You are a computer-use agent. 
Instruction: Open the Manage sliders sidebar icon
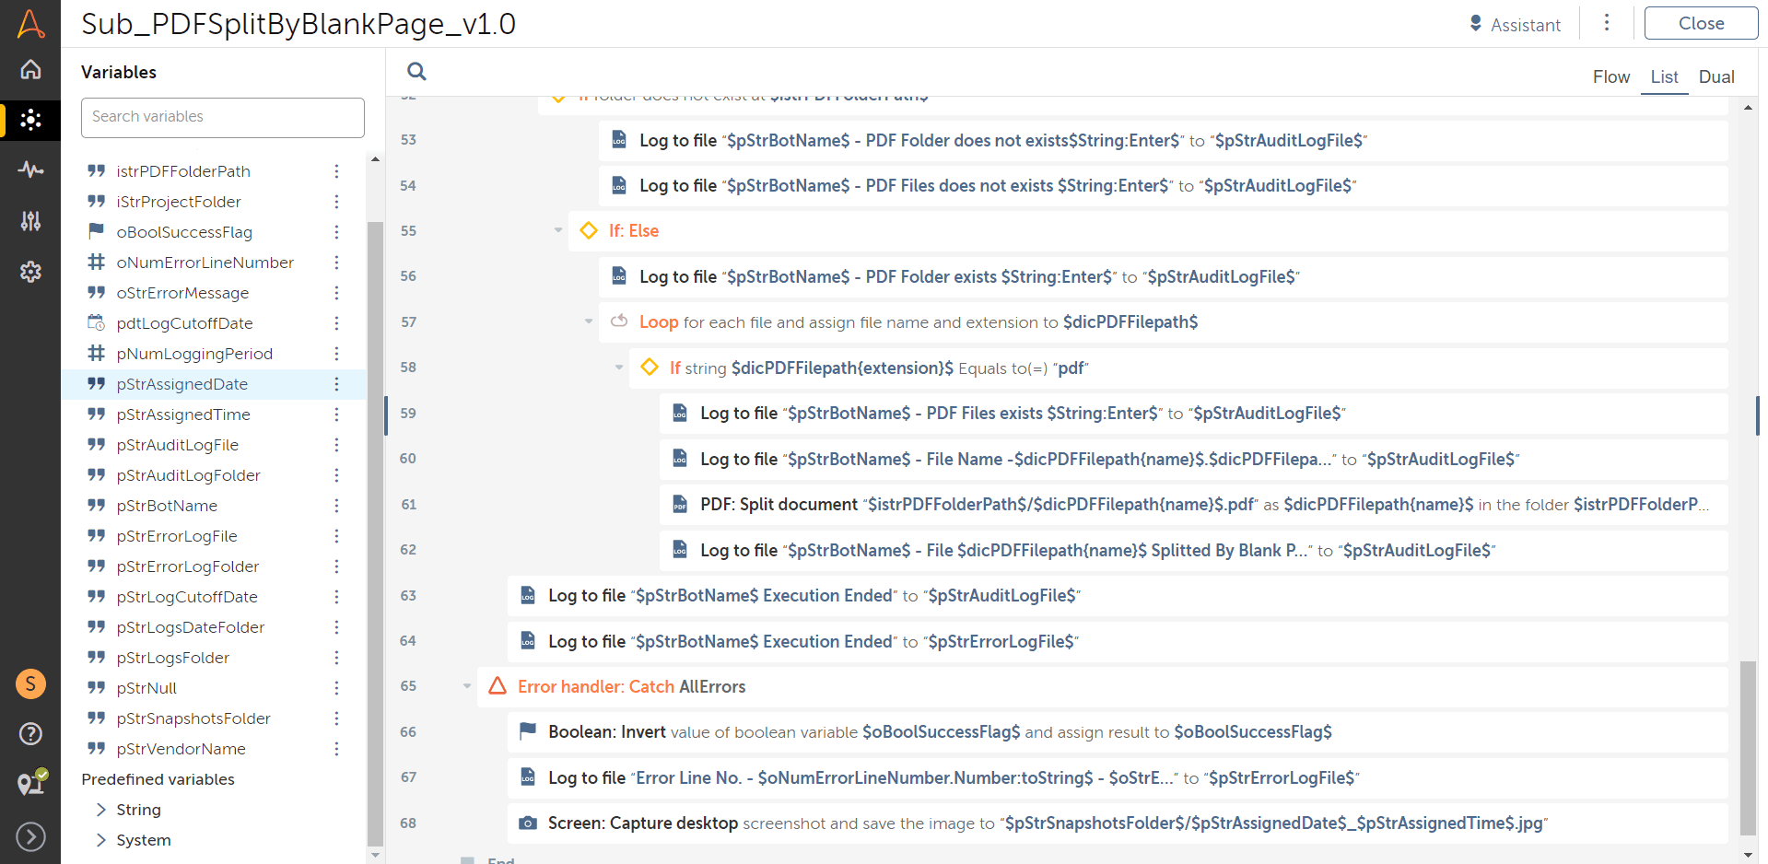click(x=30, y=220)
